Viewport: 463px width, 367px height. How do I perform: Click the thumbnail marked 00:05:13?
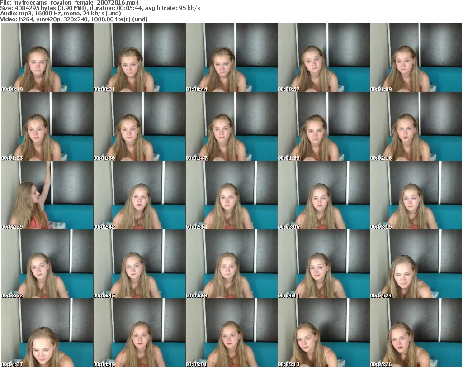click(x=324, y=333)
